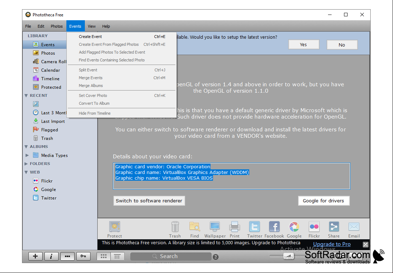Switch to thumbnail grid view
This screenshot has width=393, height=273.
pos(104,256)
